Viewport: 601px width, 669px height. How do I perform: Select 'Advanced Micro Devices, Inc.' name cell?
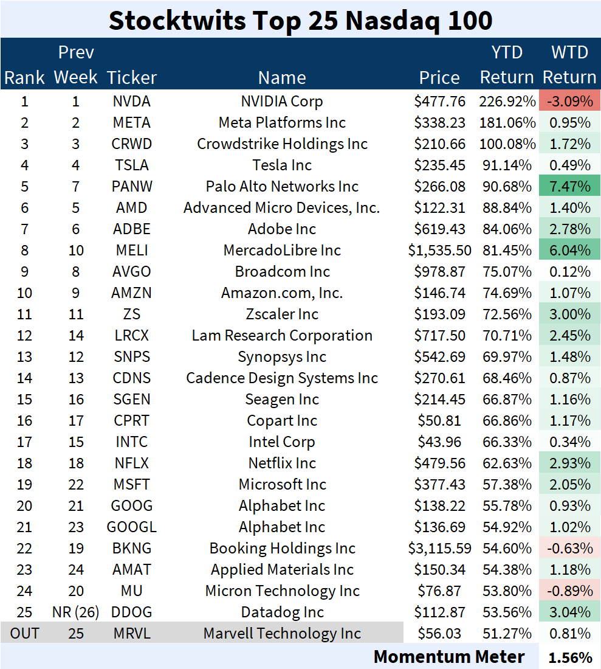[x=282, y=208]
